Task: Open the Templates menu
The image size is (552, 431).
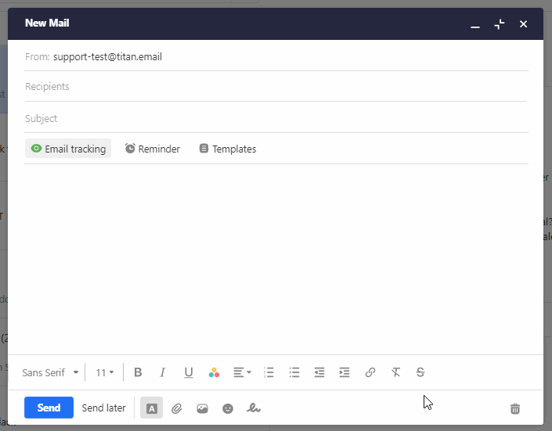Action: point(227,149)
